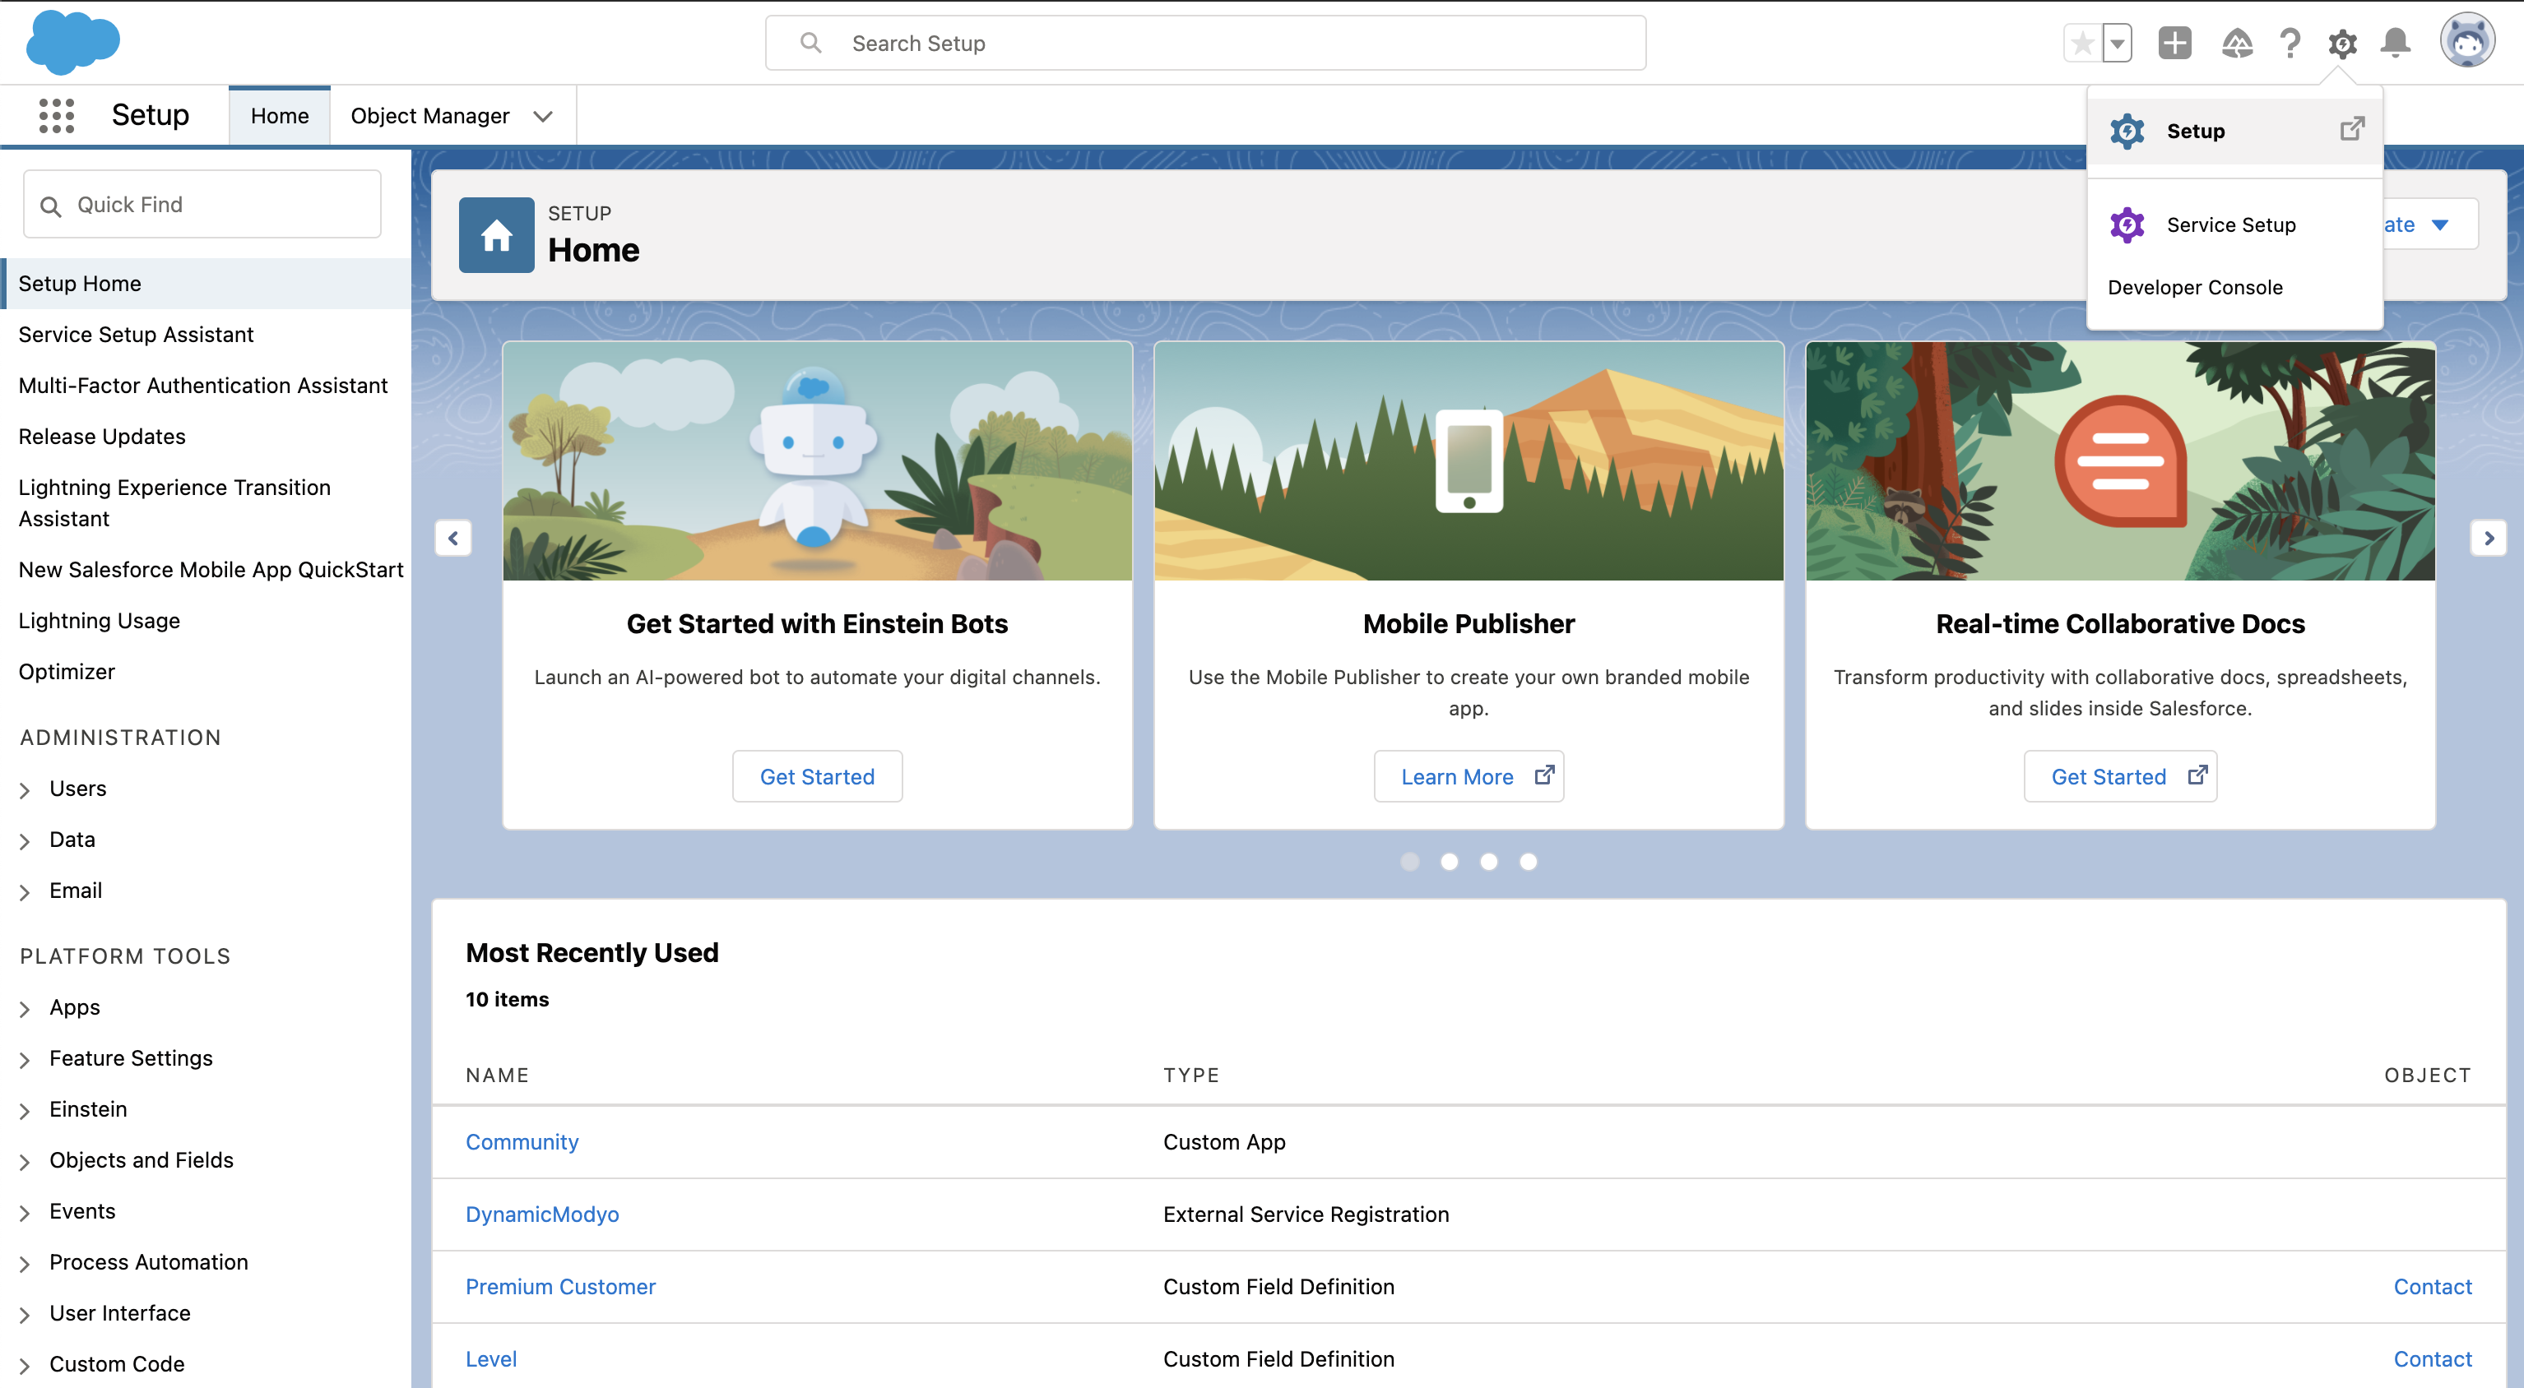The width and height of the screenshot is (2524, 1388).
Task: Open Developer Console menu item
Action: [x=2196, y=285]
